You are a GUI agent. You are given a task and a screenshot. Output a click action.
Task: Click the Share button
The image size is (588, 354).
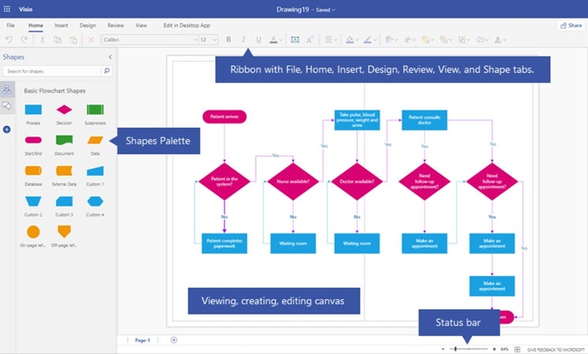(x=571, y=26)
